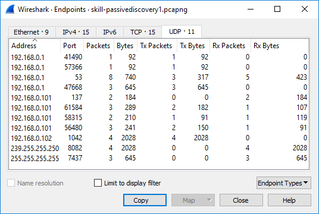Sort by Rx Bytes column header
This screenshot has height=214, width=319.
pyautogui.click(x=280, y=46)
